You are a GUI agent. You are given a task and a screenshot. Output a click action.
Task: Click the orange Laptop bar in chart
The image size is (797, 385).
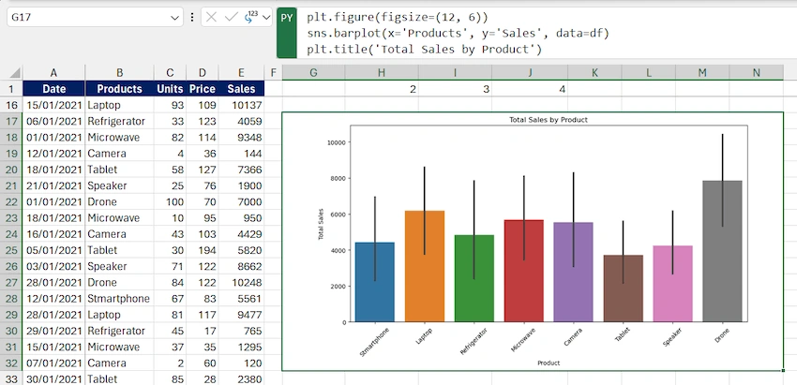[425, 266]
